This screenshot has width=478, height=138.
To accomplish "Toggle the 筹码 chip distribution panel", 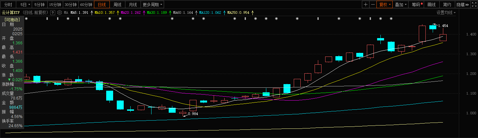I will [416, 5].
